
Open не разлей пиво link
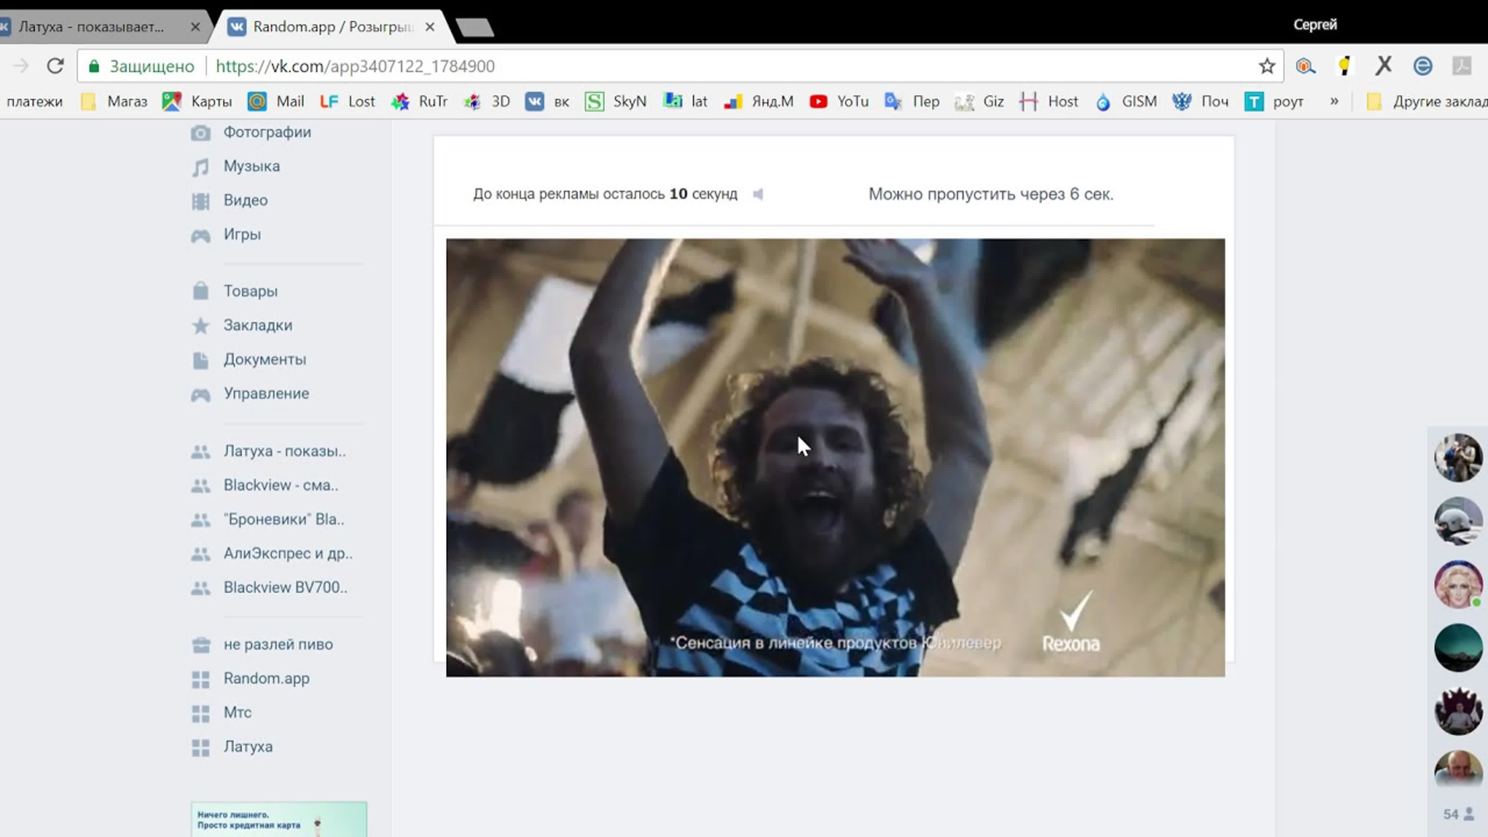pos(278,645)
